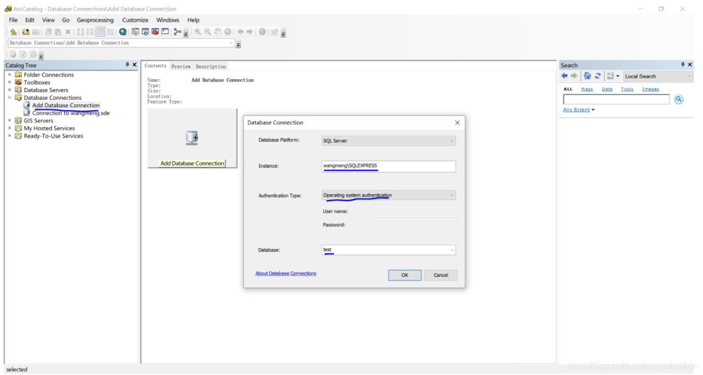Pin the Catalog Tree panel

(127, 65)
